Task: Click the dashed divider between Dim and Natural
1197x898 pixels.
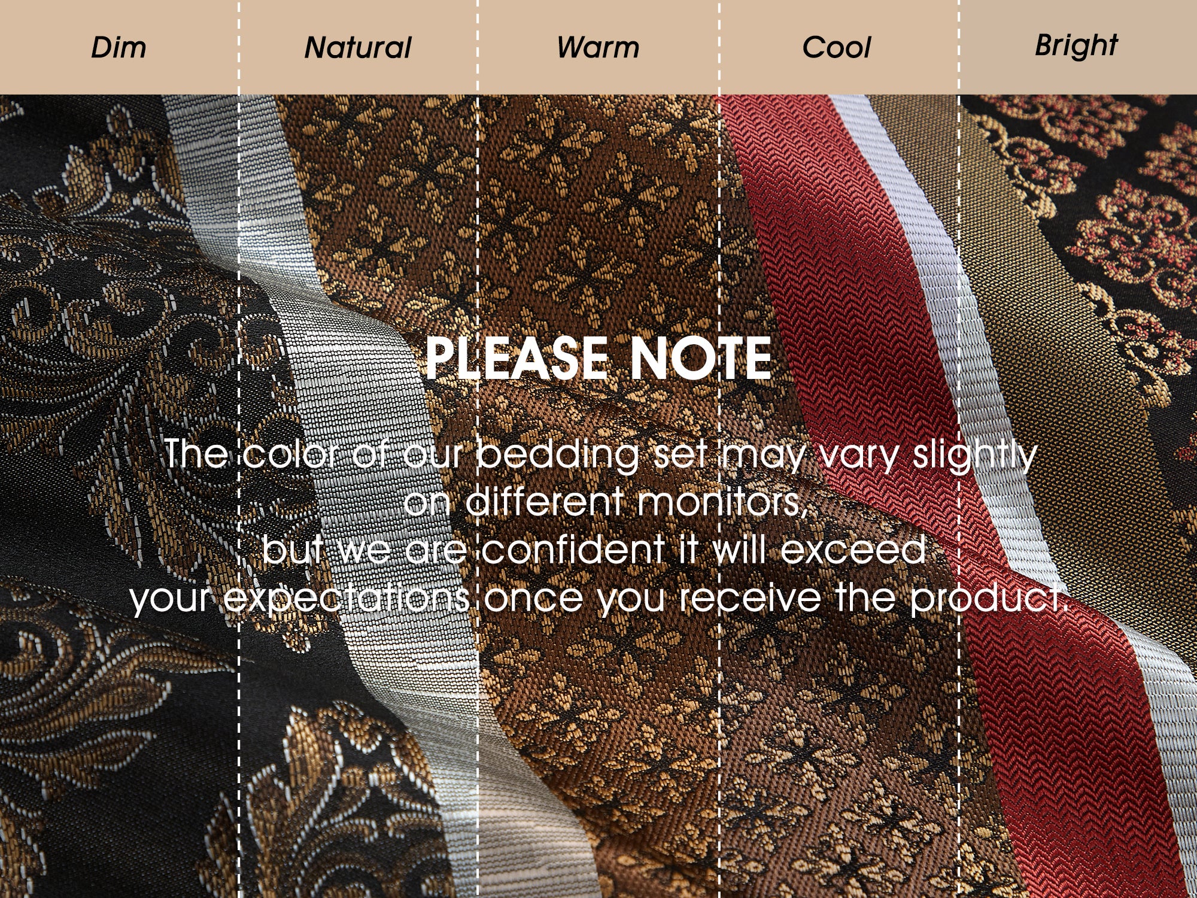Action: (239, 449)
